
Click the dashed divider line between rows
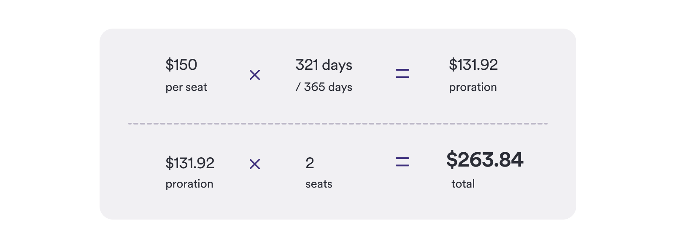tap(337, 124)
